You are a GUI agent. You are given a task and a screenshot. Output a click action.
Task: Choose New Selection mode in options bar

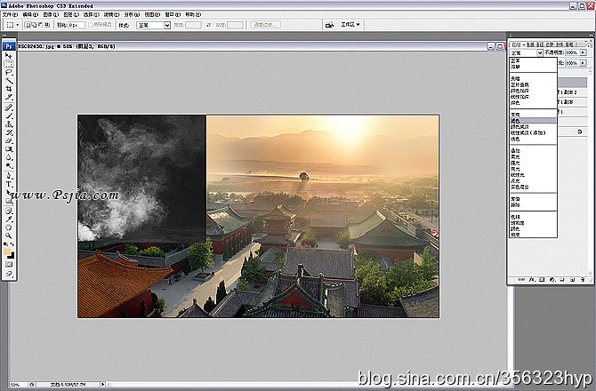tap(28, 25)
